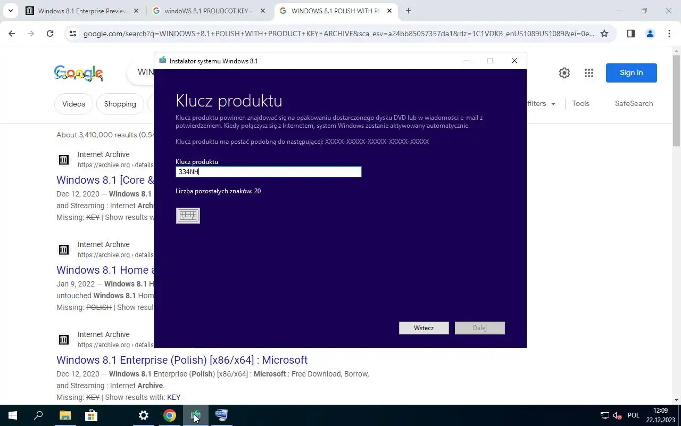Open the clock showing 12:09
This screenshot has height=426, width=681.
(x=660, y=415)
